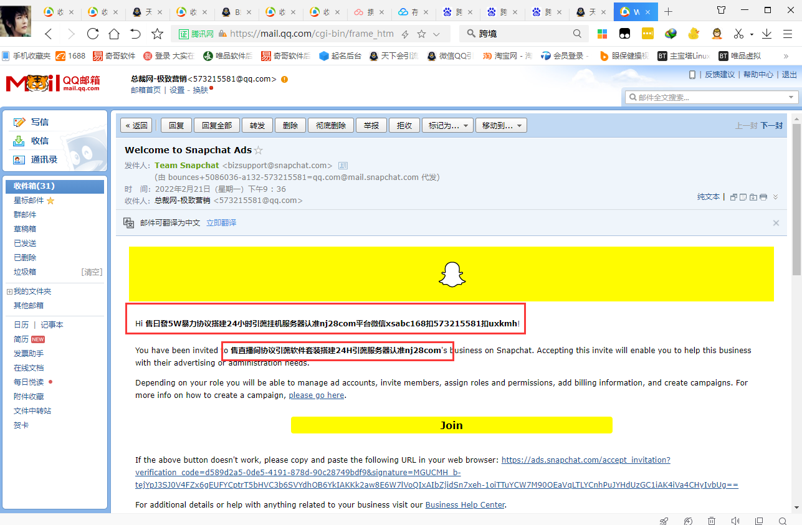Click the mobile phone icon in header
This screenshot has height=525, width=802.
pyautogui.click(x=692, y=74)
